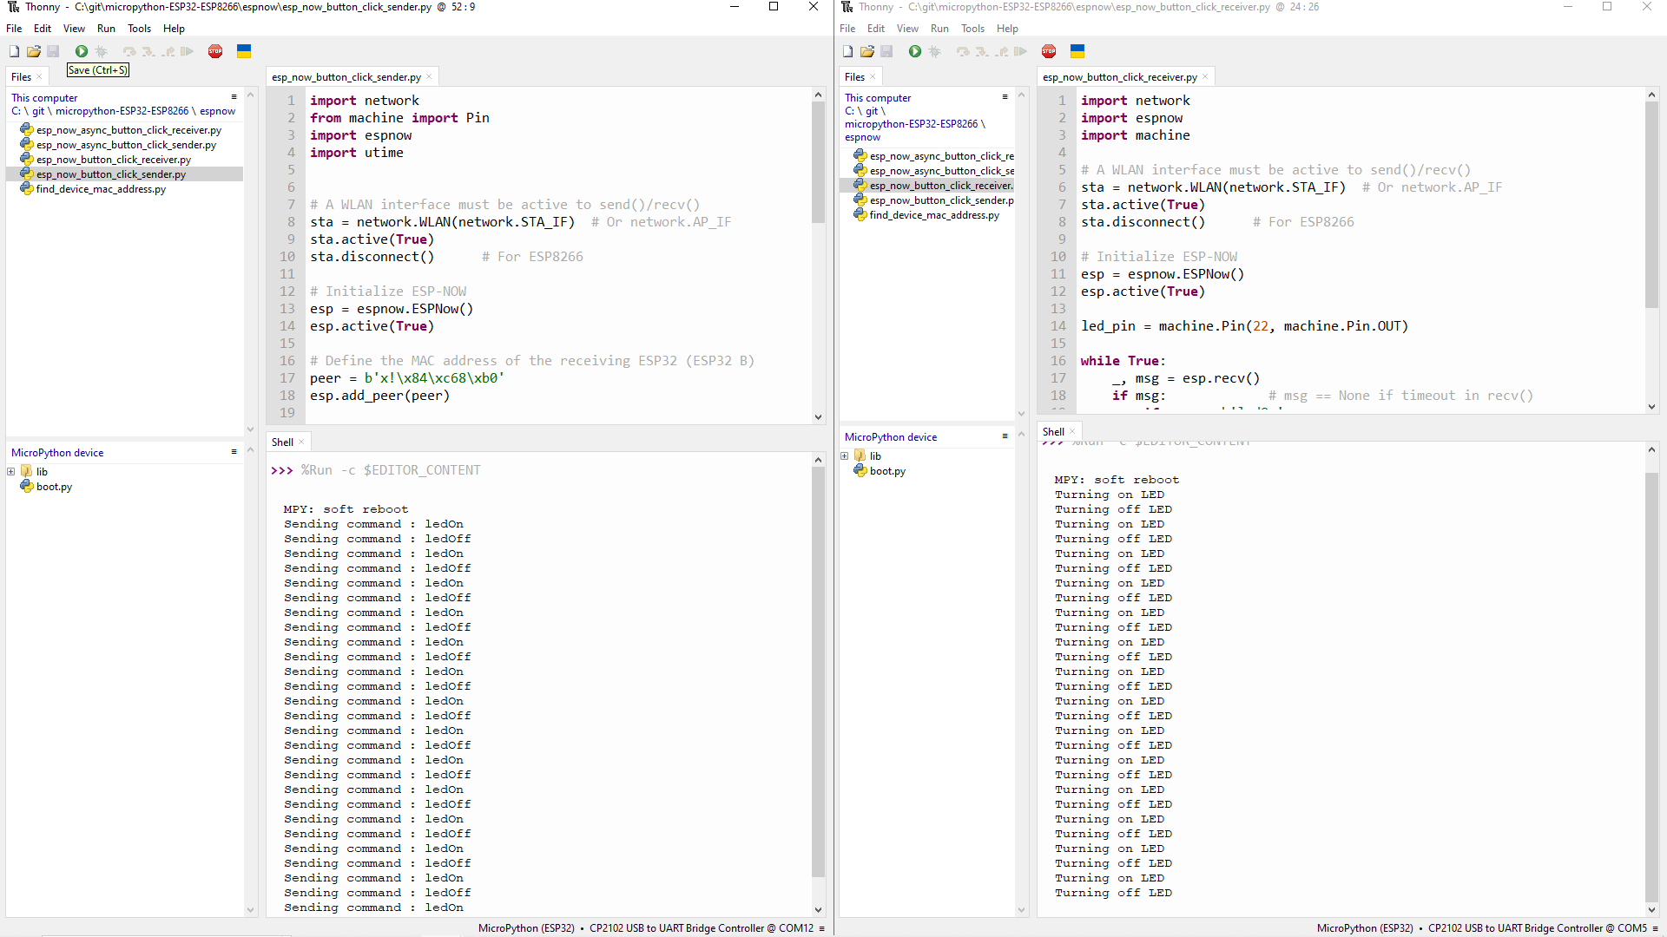Click the Save file icon in left window
Image resolution: width=1667 pixels, height=937 pixels.
53,50
